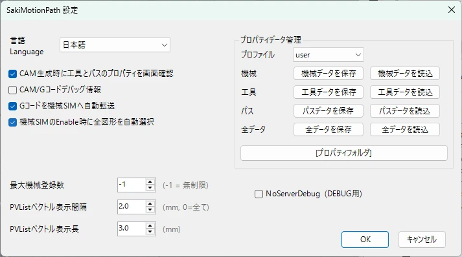Enable the NoServerDebug checkbox
The height and width of the screenshot is (257, 462).
click(x=259, y=194)
